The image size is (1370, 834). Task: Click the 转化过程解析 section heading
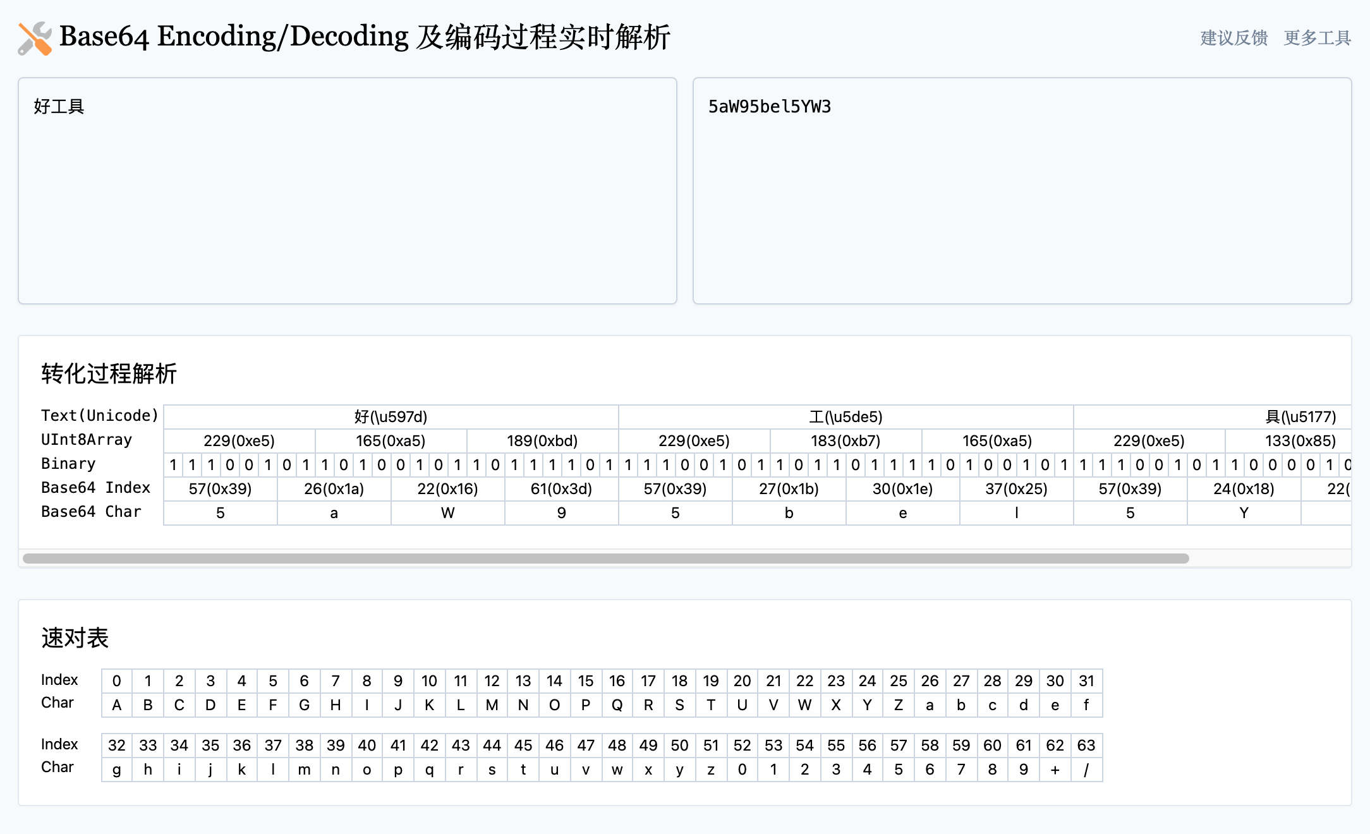pyautogui.click(x=109, y=373)
